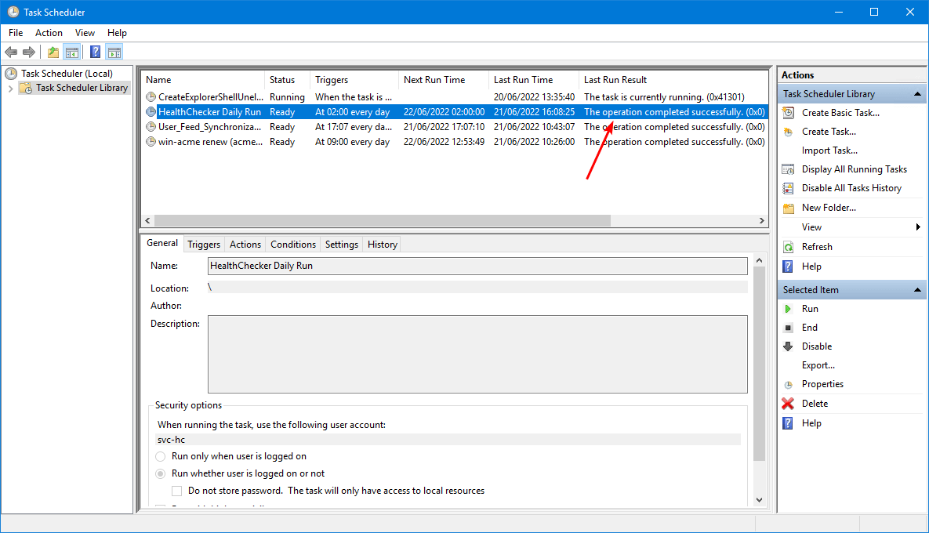Click the Triggers column header
Image resolution: width=929 pixels, height=533 pixels.
click(354, 80)
